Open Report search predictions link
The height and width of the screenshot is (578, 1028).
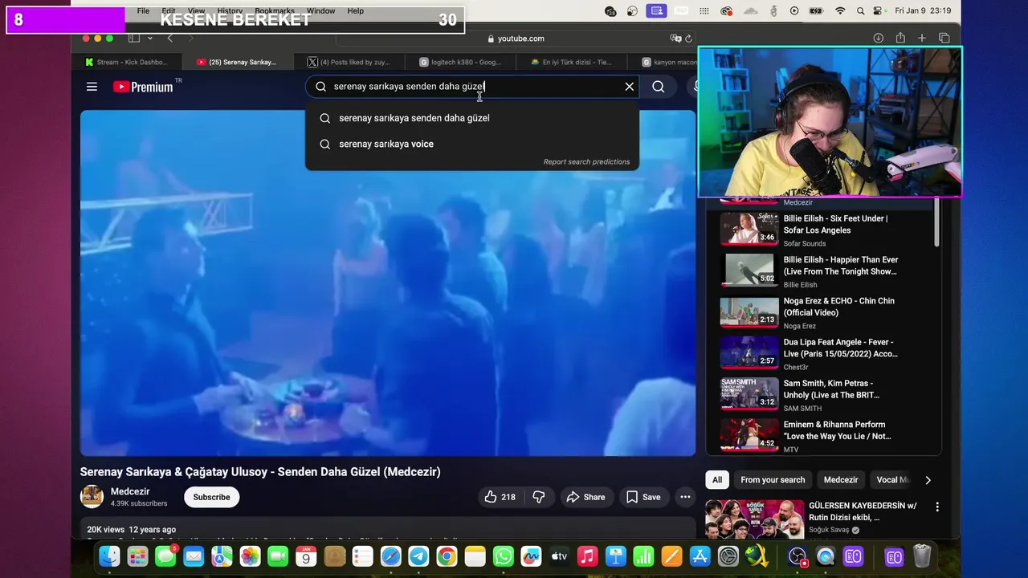coord(586,161)
